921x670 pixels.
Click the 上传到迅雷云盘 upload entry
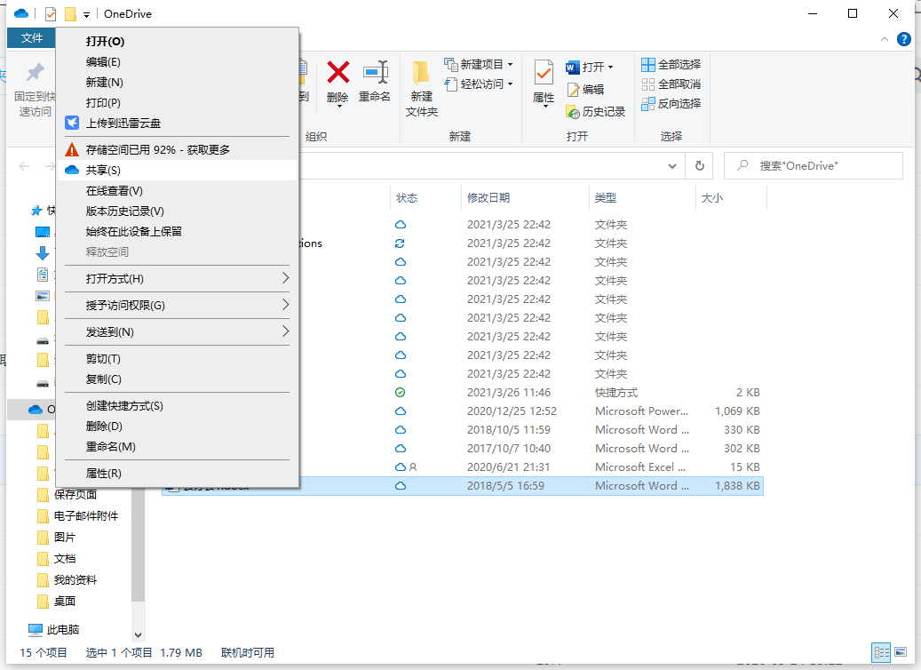coord(123,124)
